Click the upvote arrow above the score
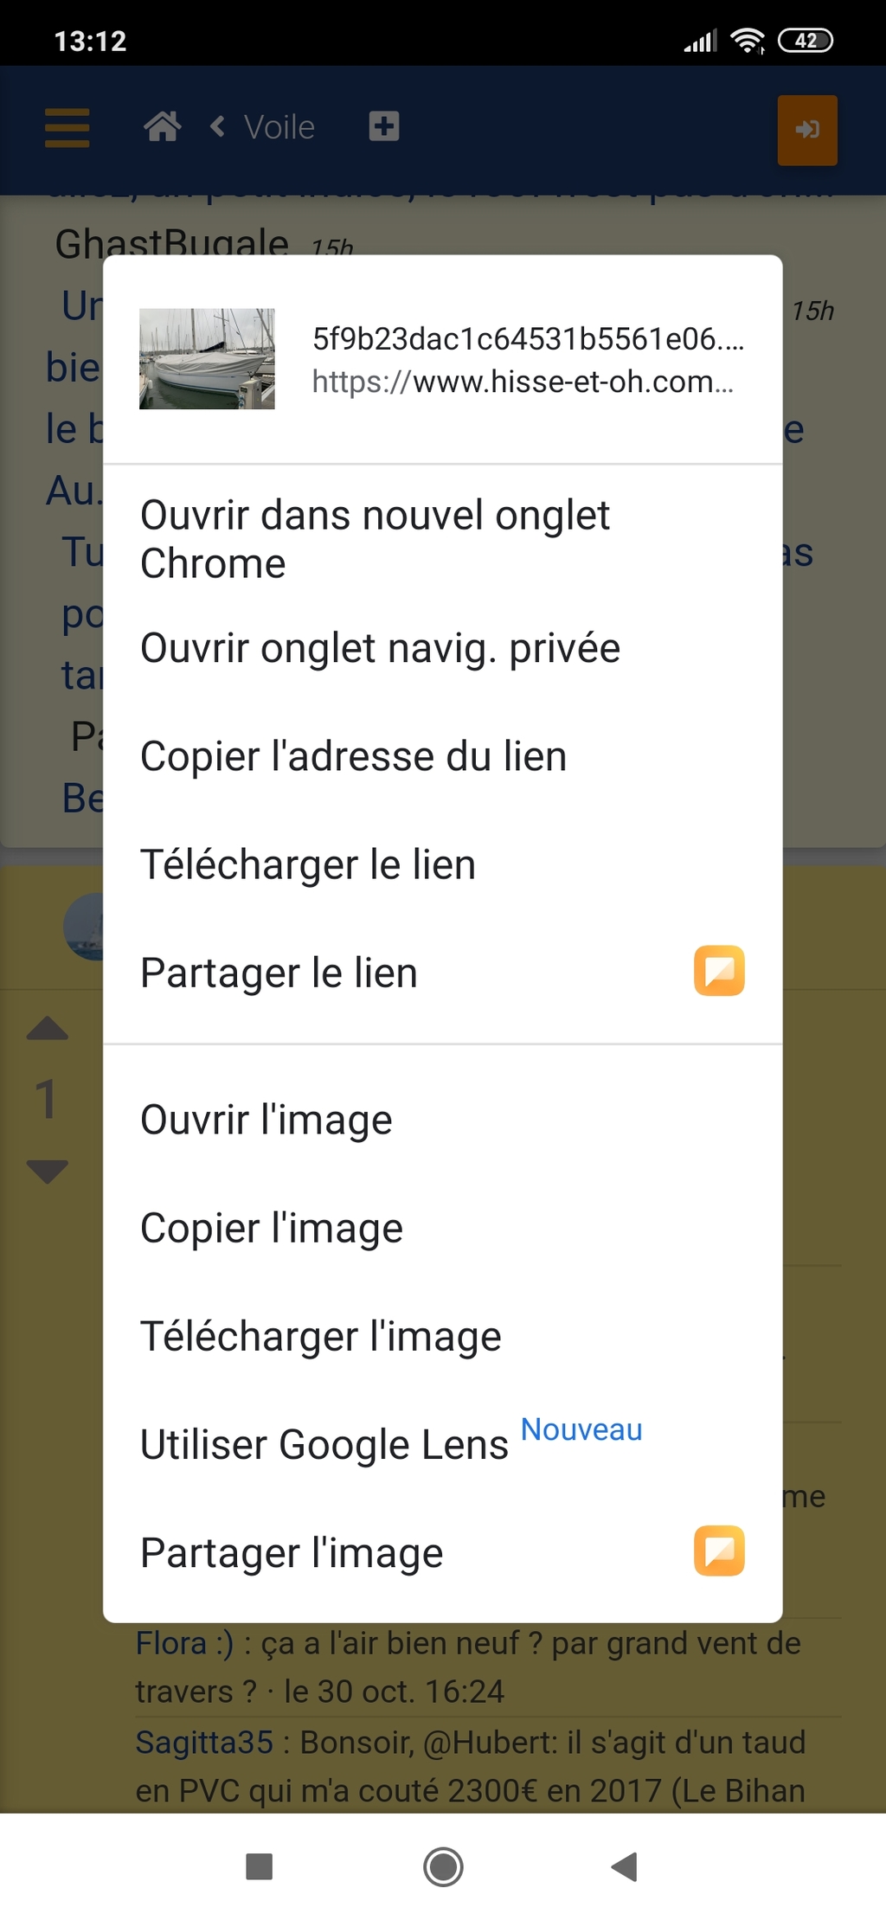This screenshot has height=1920, width=886. coord(48,1028)
